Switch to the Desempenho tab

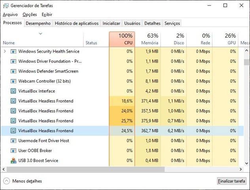click(x=38, y=23)
